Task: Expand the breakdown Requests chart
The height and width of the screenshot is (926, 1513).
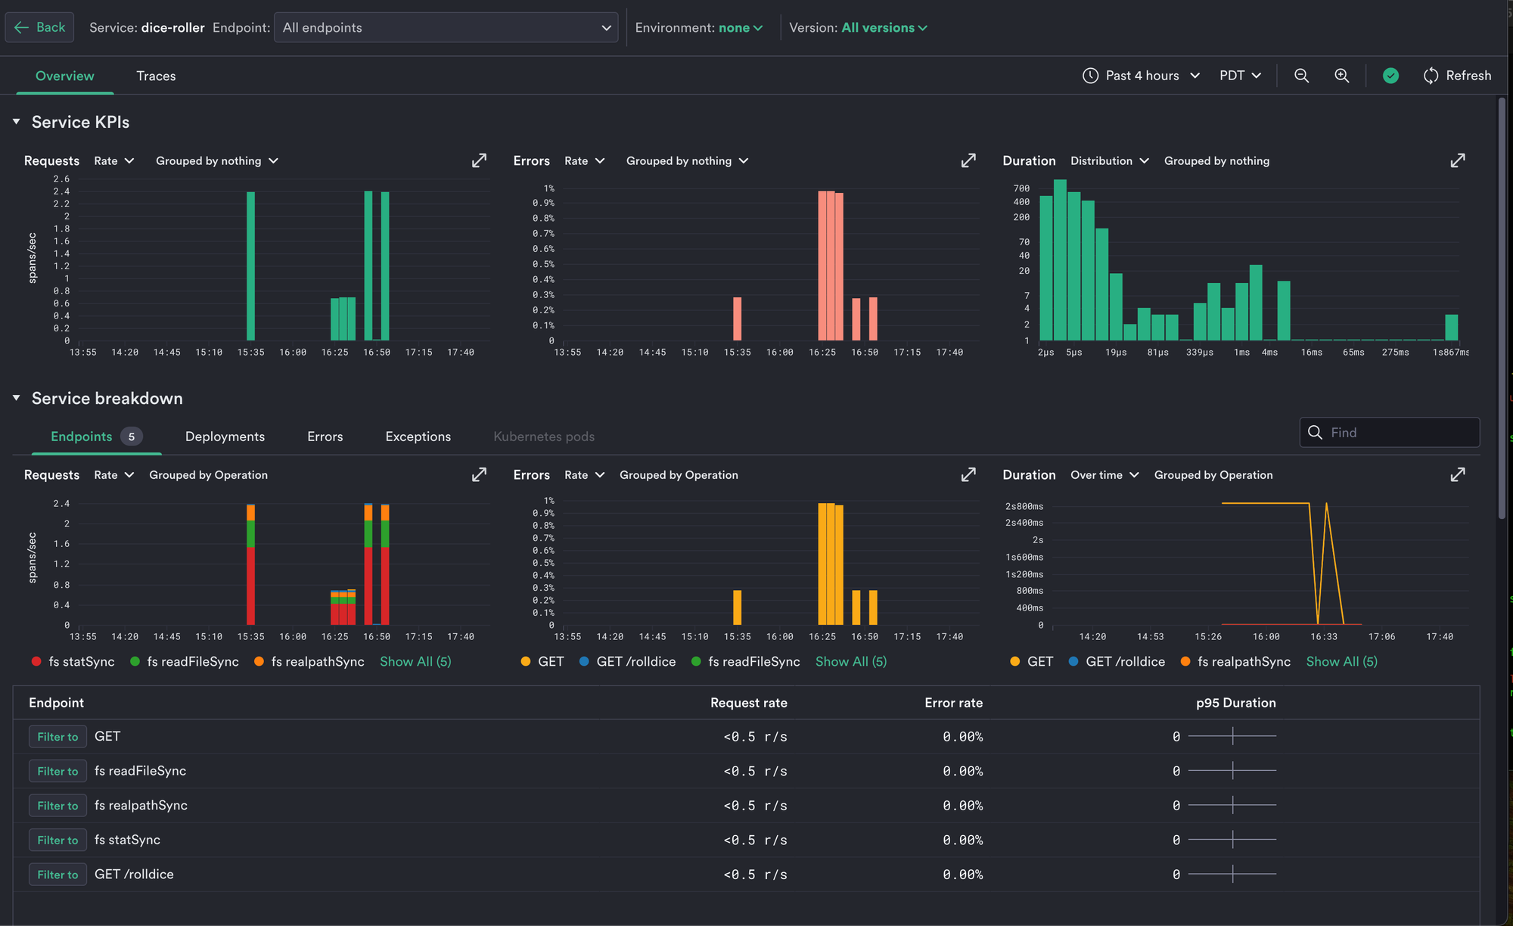Action: (x=480, y=474)
